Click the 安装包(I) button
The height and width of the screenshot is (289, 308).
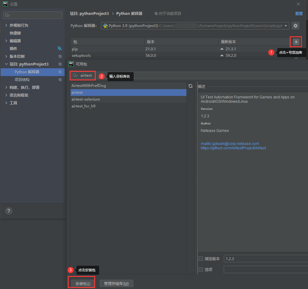[x=83, y=283]
